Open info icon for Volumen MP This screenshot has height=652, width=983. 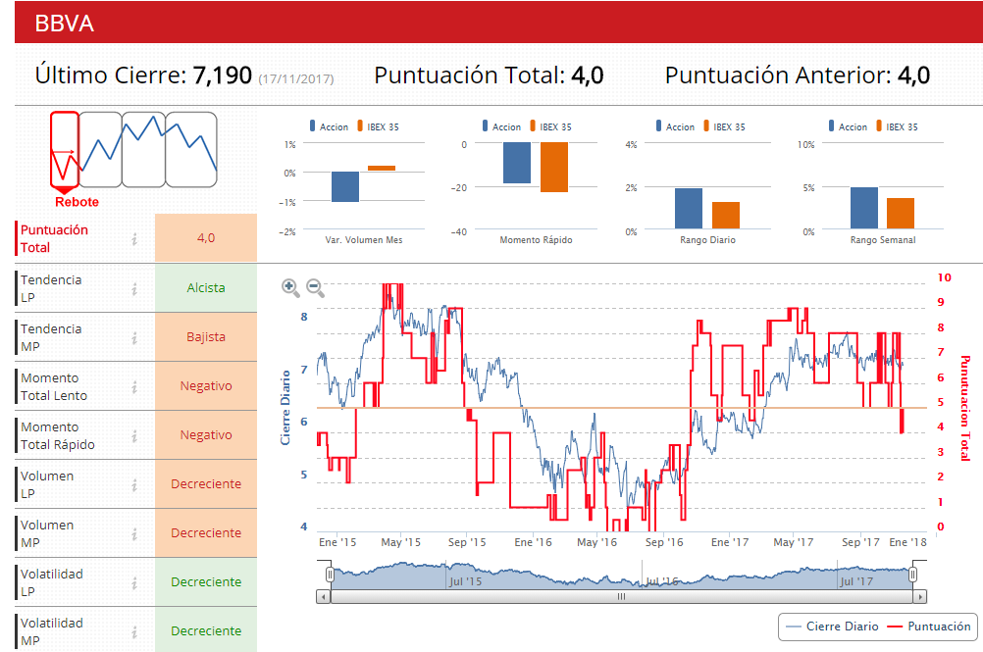134,534
